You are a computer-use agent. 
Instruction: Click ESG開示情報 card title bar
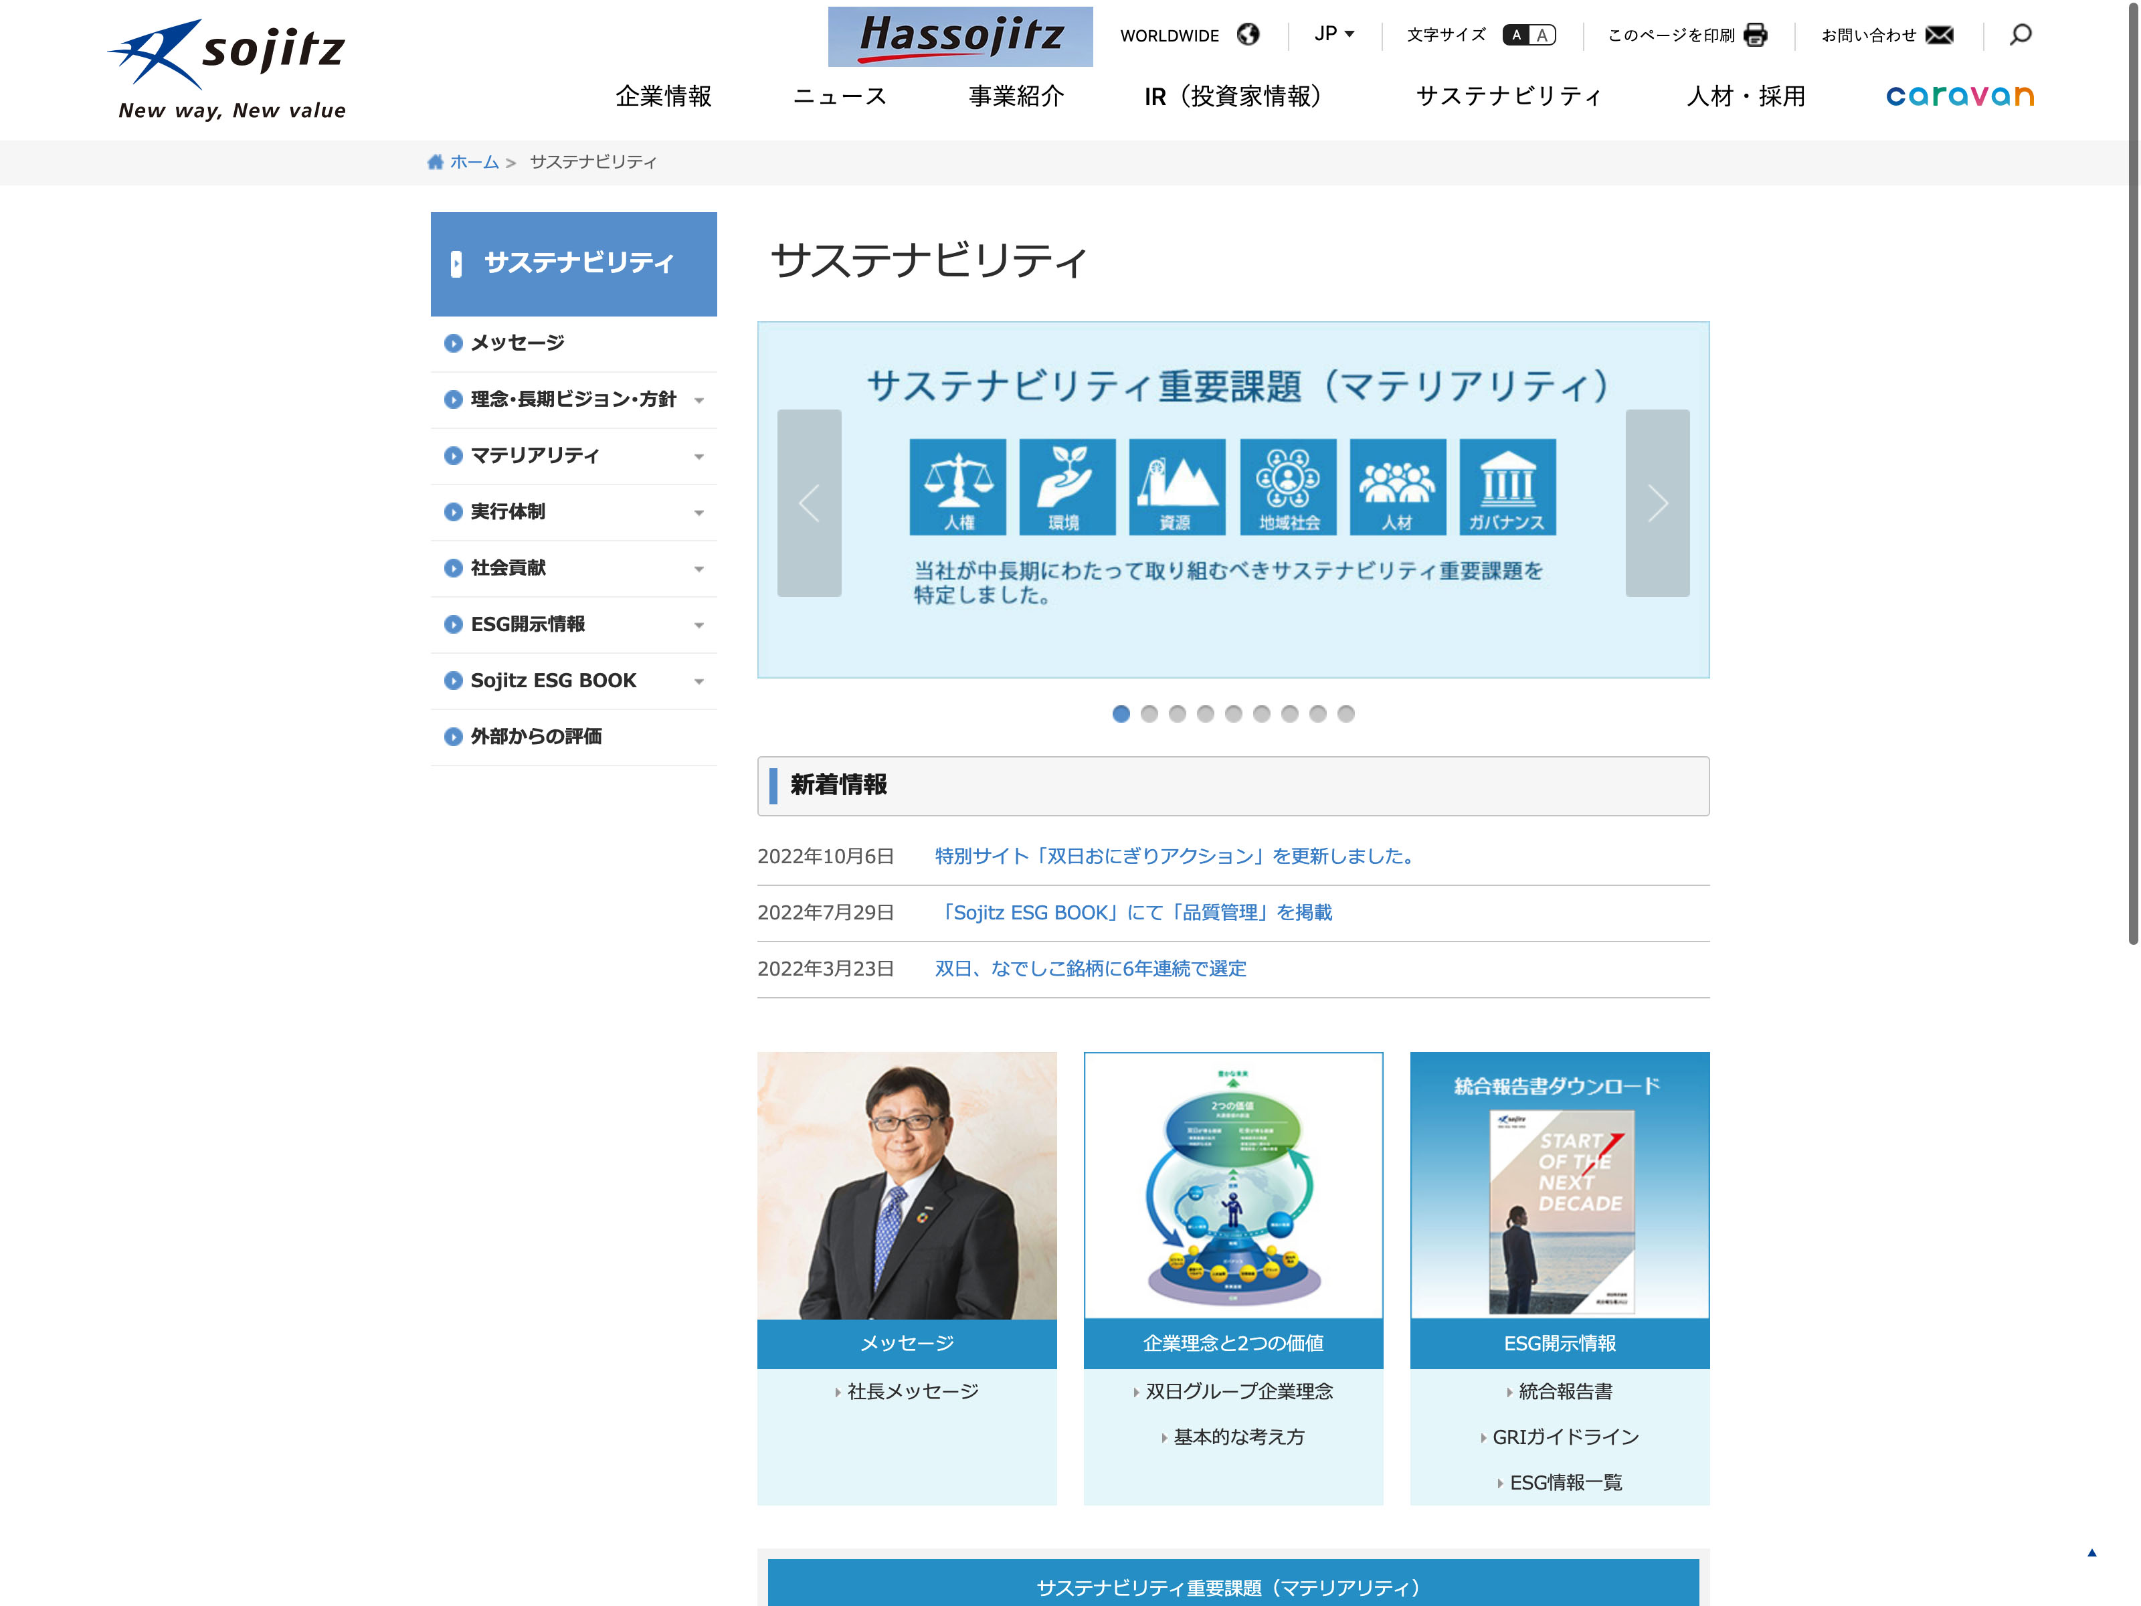tap(1560, 1344)
